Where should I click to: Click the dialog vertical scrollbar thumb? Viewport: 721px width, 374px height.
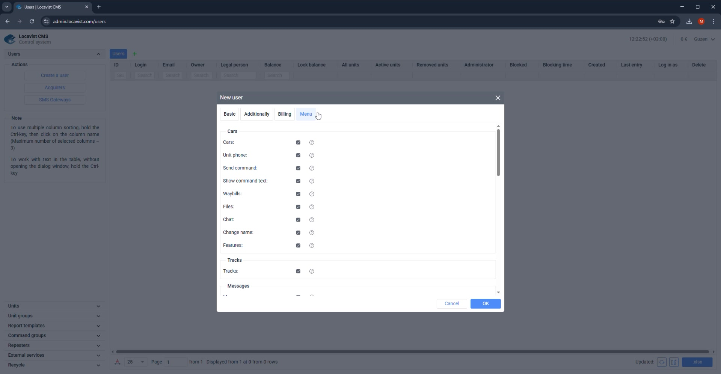click(x=498, y=152)
